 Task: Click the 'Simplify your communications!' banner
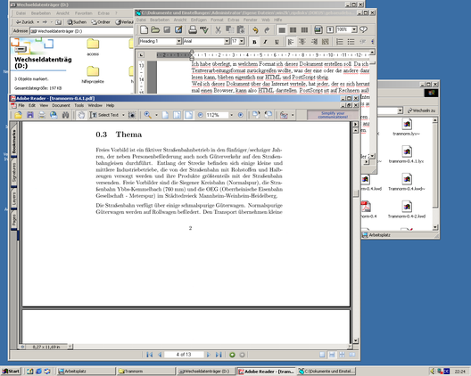coord(333,115)
